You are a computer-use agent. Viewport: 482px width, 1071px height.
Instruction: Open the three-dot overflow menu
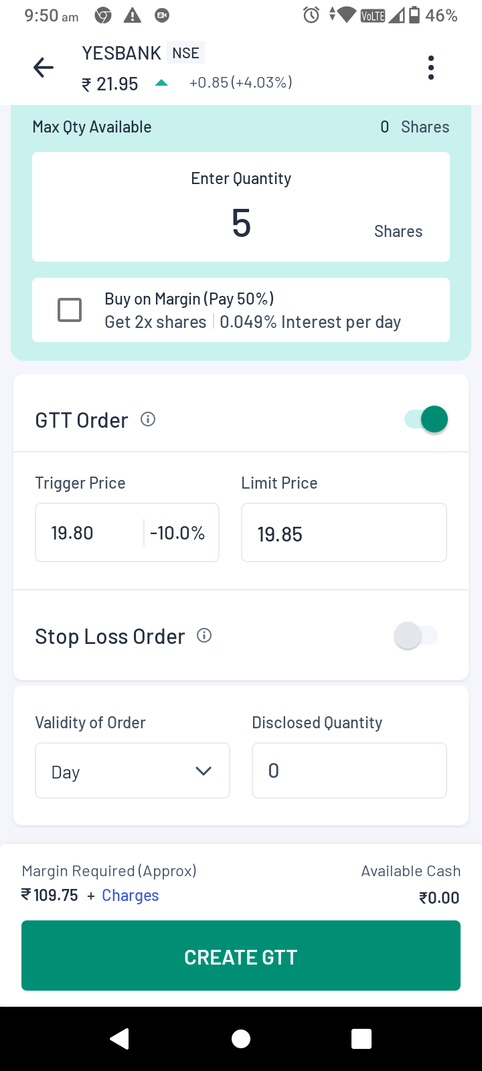pos(430,68)
